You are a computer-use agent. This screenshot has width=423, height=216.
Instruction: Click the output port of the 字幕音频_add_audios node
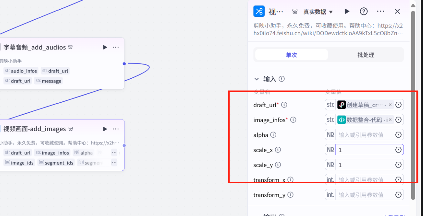(x=124, y=64)
